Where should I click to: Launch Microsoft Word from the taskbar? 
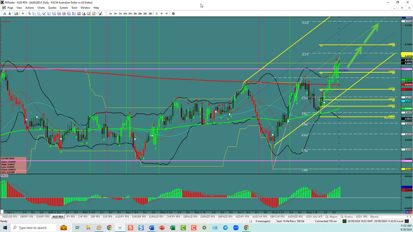point(151,228)
